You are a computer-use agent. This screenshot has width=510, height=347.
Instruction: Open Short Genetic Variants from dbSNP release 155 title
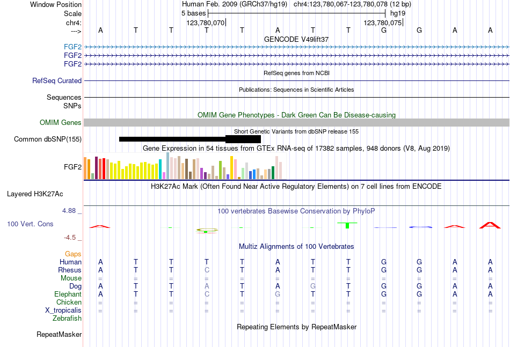[296, 131]
